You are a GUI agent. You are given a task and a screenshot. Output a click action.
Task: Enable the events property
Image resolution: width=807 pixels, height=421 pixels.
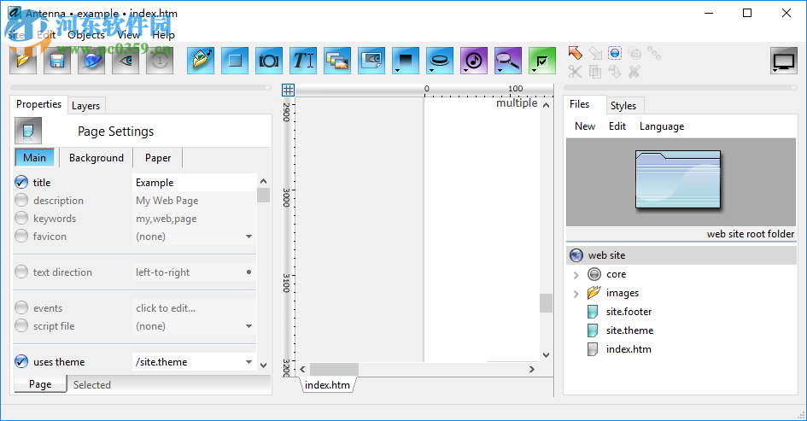tap(21, 307)
